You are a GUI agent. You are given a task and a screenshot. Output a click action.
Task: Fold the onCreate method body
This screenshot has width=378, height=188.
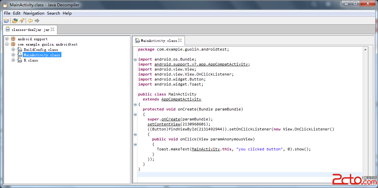[x=135, y=114]
